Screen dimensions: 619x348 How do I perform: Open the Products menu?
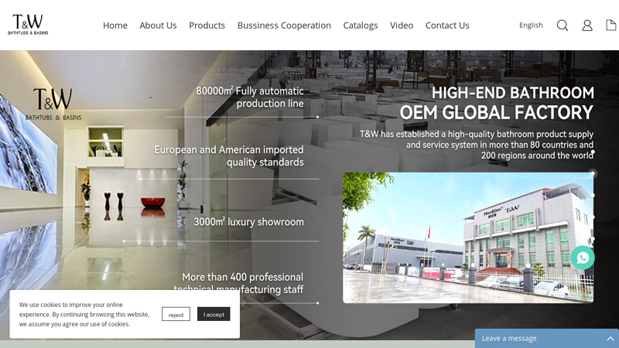[x=207, y=26]
